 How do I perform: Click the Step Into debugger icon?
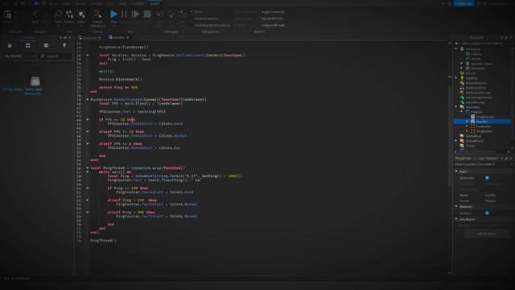[160, 14]
